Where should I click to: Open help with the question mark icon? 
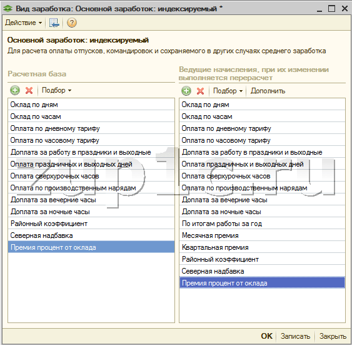pyautogui.click(x=72, y=23)
